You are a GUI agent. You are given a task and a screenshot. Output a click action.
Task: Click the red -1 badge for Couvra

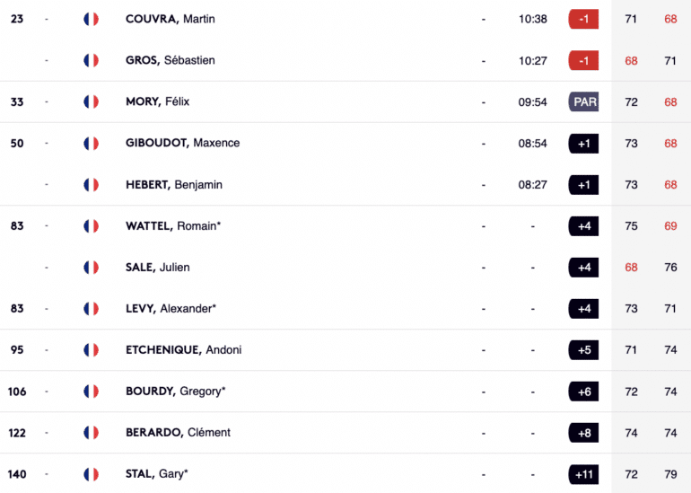tap(583, 20)
